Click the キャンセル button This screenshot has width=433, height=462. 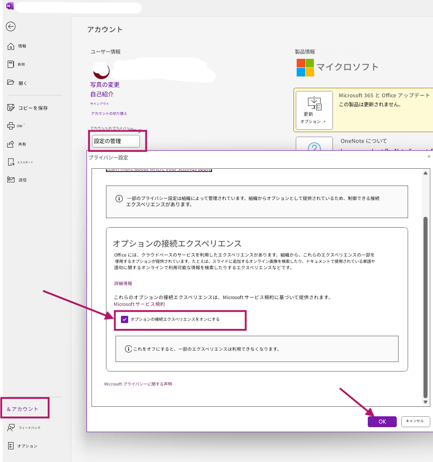415,421
